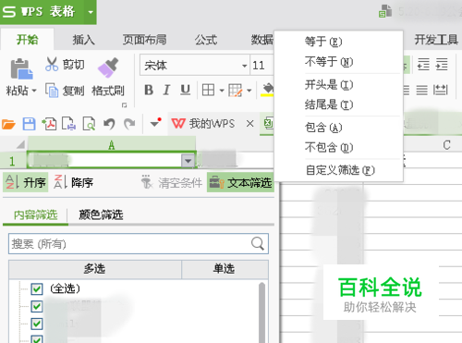The height and width of the screenshot is (343, 462).
Task: Choose 不包含 (D) filter option
Action: (338, 147)
